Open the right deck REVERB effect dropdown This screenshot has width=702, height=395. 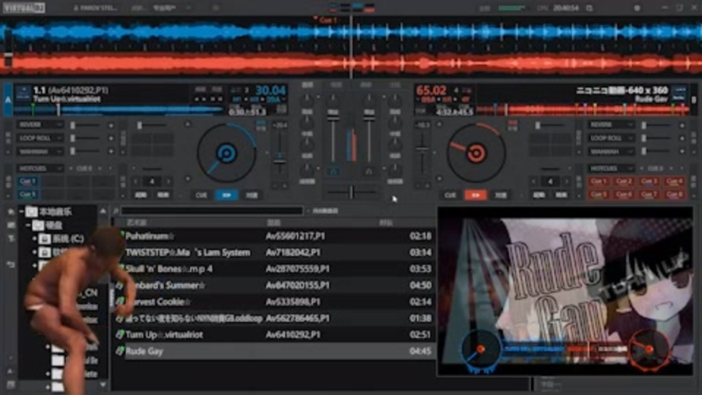(x=611, y=124)
